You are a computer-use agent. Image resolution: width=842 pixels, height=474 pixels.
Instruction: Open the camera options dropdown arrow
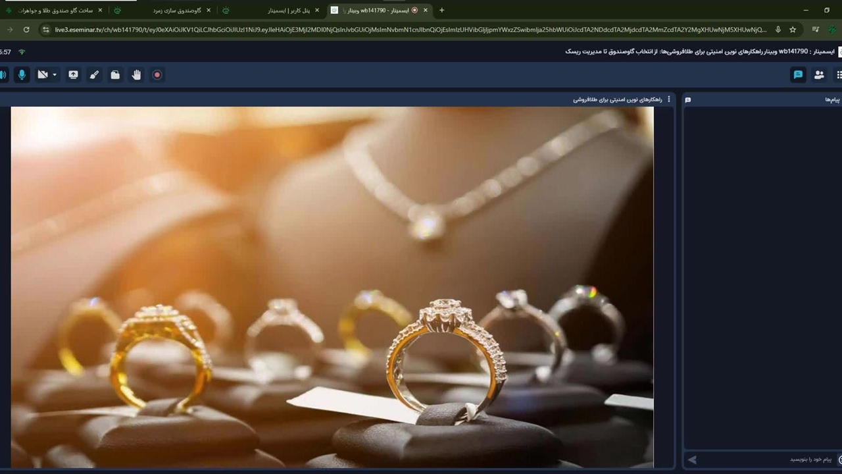pyautogui.click(x=55, y=75)
